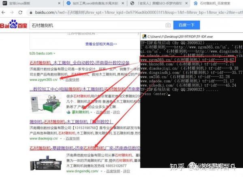Click console line www.dingxindkj.com tf-idf 35.77

pos(192,72)
